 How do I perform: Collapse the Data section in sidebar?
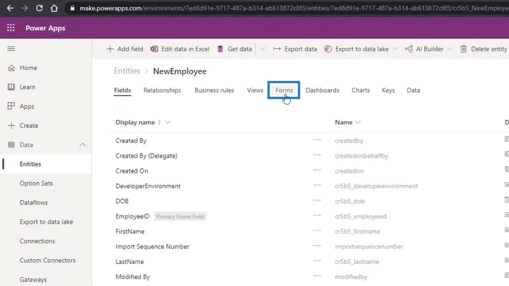83,145
